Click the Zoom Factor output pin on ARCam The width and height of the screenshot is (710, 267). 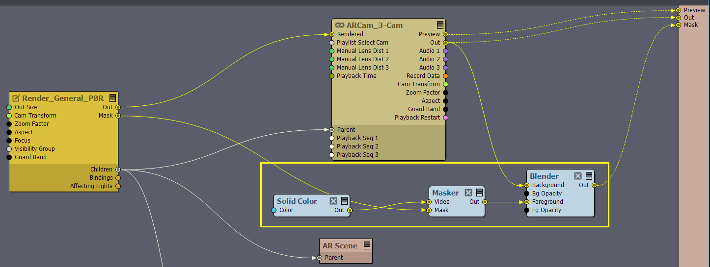tap(445, 93)
